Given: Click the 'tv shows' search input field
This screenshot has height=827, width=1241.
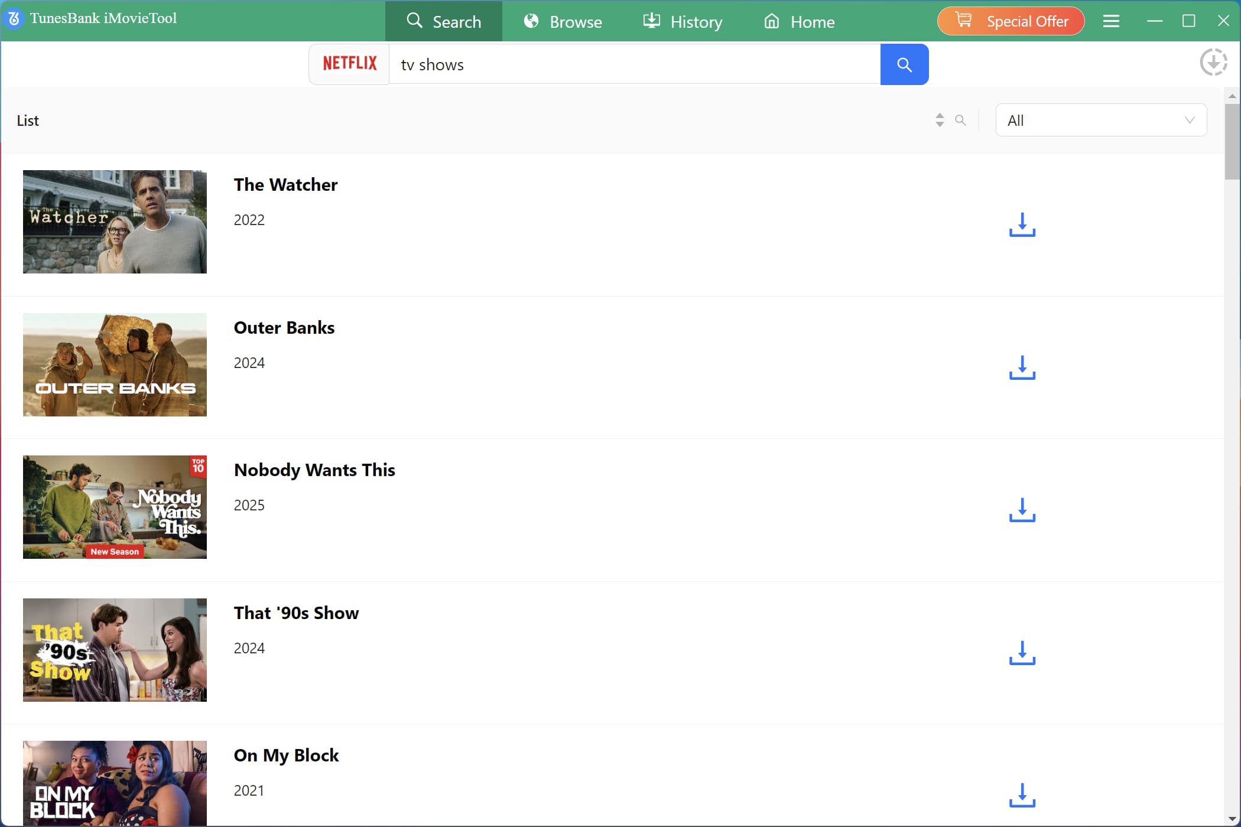Looking at the screenshot, I should [x=634, y=64].
